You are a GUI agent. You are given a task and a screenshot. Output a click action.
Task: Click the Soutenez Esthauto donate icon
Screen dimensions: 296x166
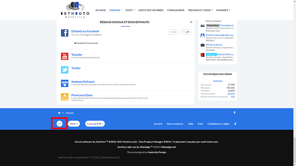[64, 83]
